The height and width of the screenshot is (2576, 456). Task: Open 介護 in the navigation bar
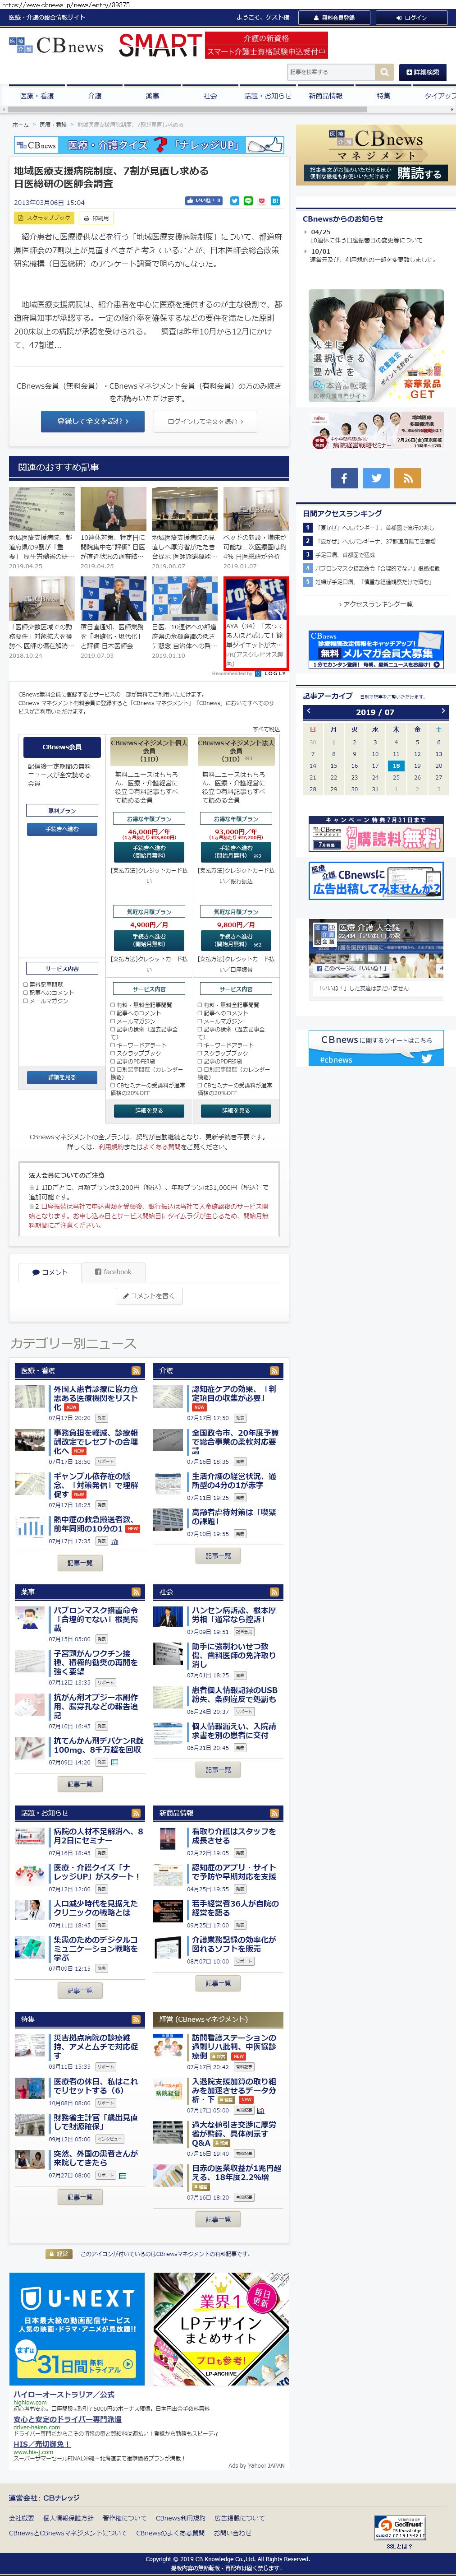click(x=95, y=96)
